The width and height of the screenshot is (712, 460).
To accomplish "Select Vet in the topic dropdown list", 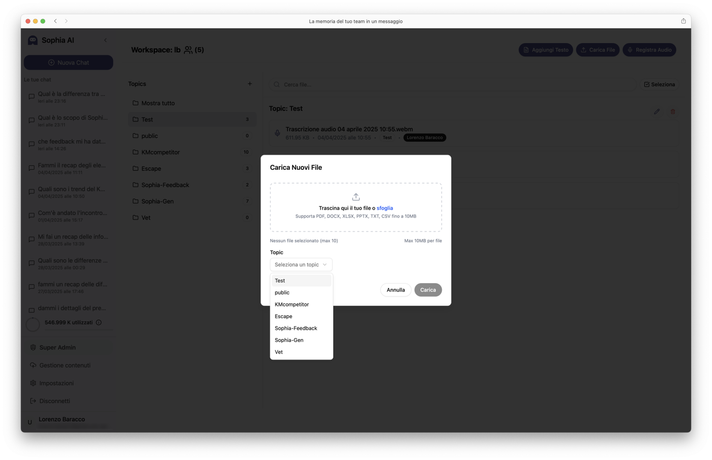I will click(301, 352).
